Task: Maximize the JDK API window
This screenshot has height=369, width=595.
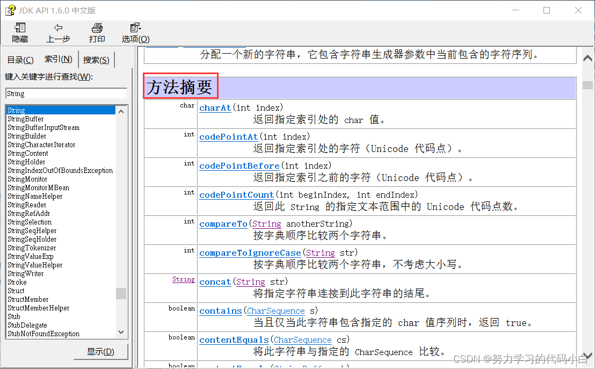Action: coord(547,10)
